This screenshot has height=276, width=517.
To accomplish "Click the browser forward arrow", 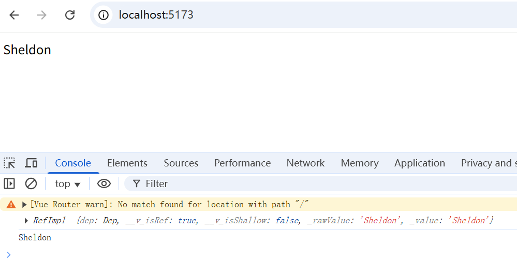I will [x=42, y=15].
